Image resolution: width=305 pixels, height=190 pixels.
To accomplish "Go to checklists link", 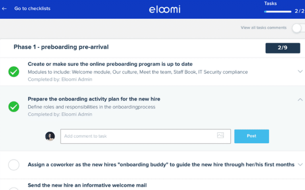I will tap(32, 9).
